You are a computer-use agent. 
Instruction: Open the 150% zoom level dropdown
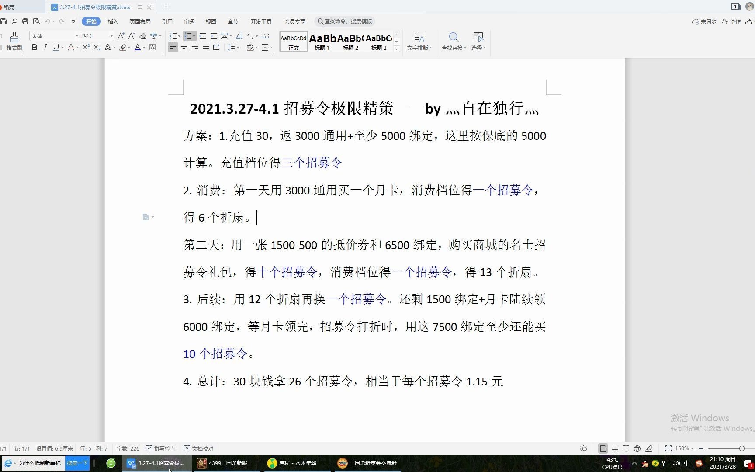[x=684, y=448]
